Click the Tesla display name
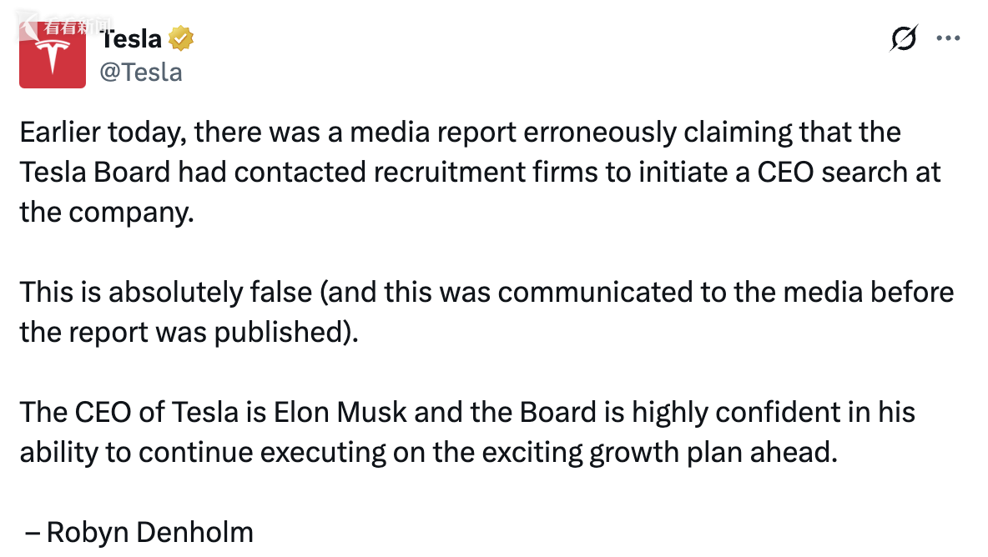The image size is (988, 557). [x=131, y=38]
